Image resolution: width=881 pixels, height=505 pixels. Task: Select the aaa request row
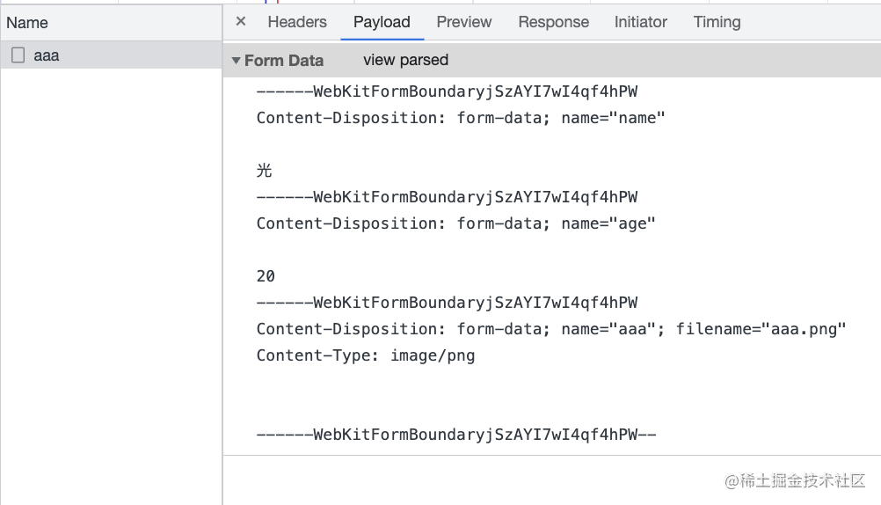(112, 55)
